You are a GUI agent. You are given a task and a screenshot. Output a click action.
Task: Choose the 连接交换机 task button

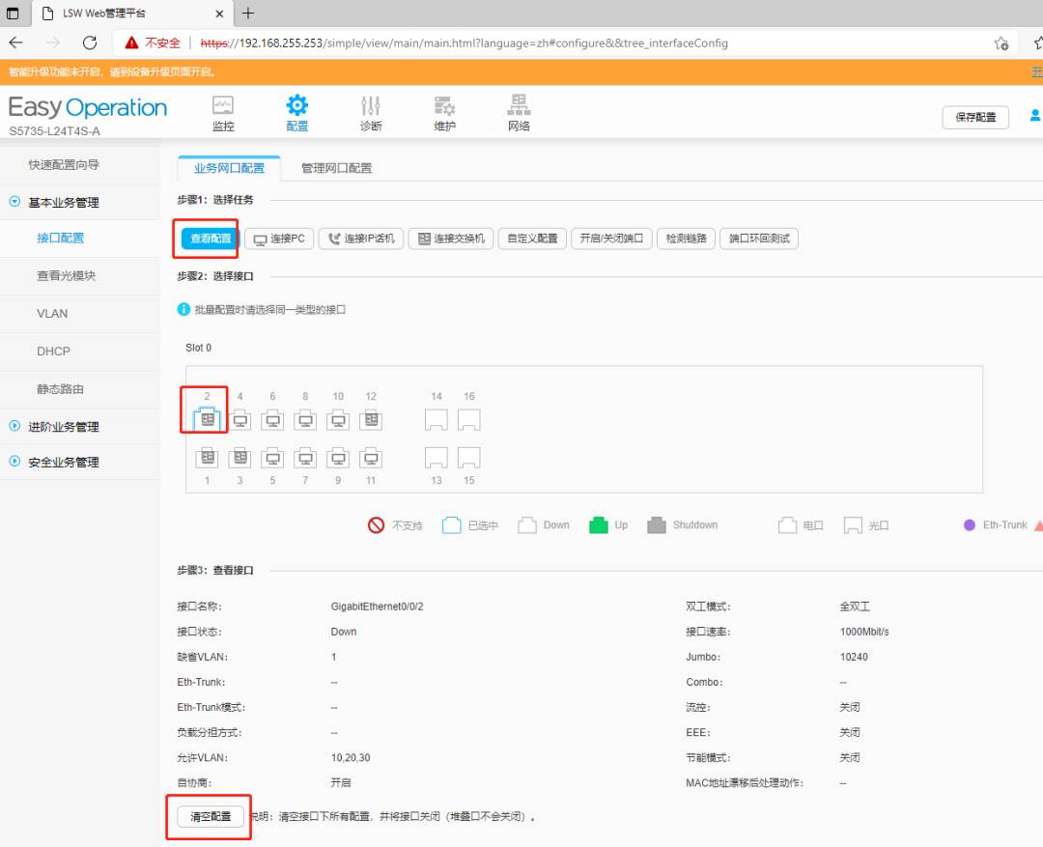451,239
